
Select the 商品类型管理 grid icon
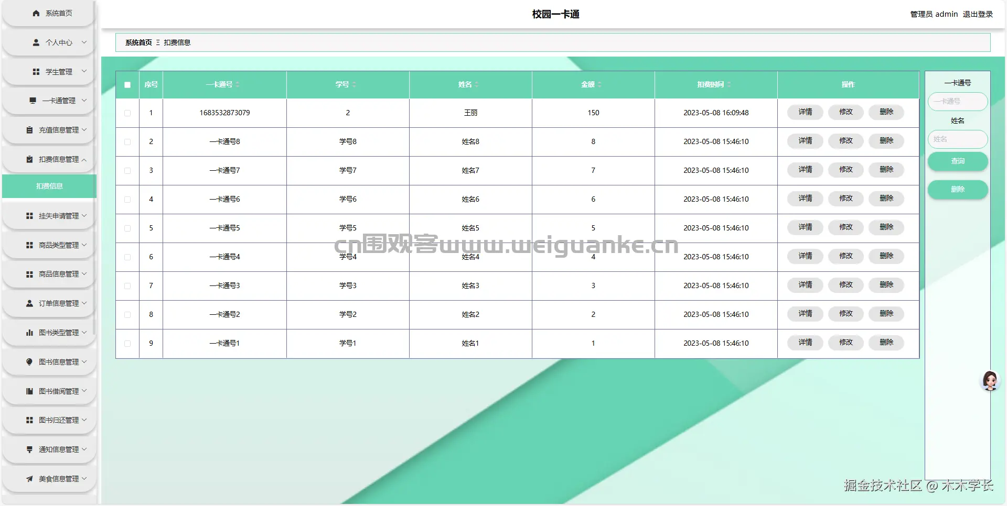30,245
